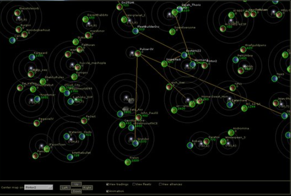Select the FleetBuilderInc planet
Image resolution: width=291 pixels, height=196 pixels.
tap(136, 31)
